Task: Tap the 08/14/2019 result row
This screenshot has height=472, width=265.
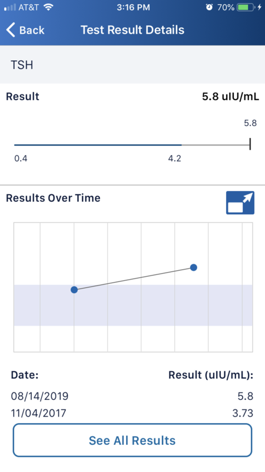Action: pyautogui.click(x=132, y=396)
